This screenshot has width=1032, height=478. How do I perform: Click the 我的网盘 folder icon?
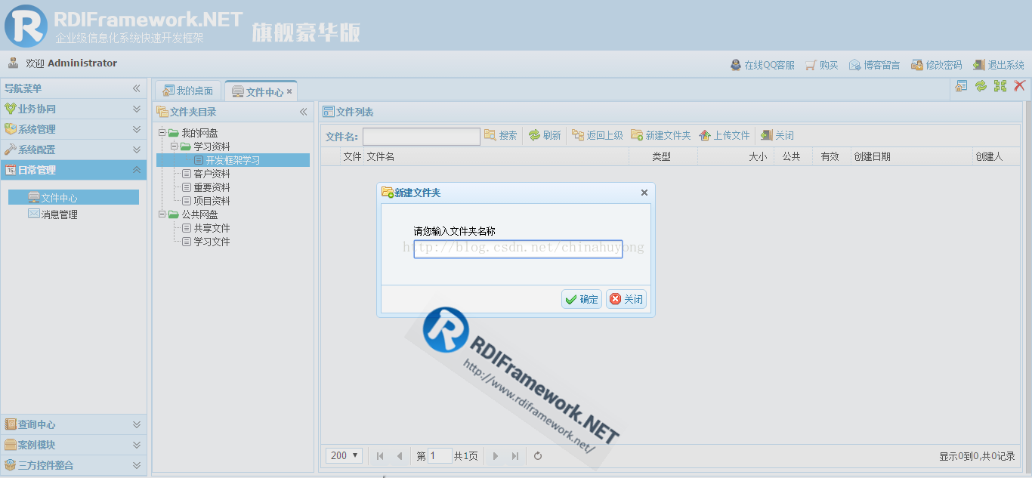[x=174, y=133]
